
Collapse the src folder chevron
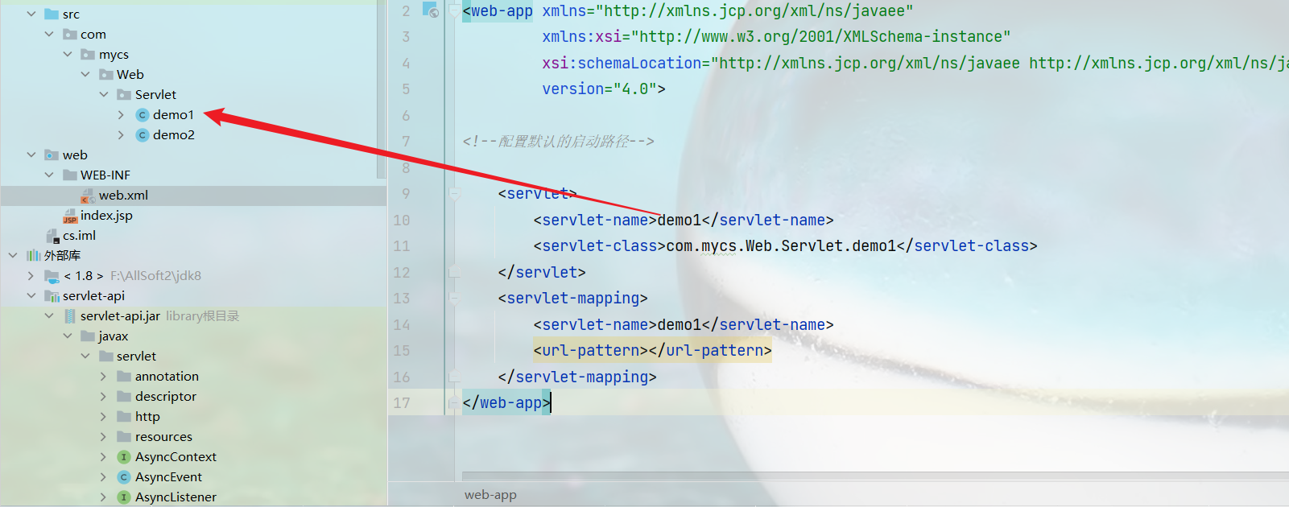coord(31,14)
